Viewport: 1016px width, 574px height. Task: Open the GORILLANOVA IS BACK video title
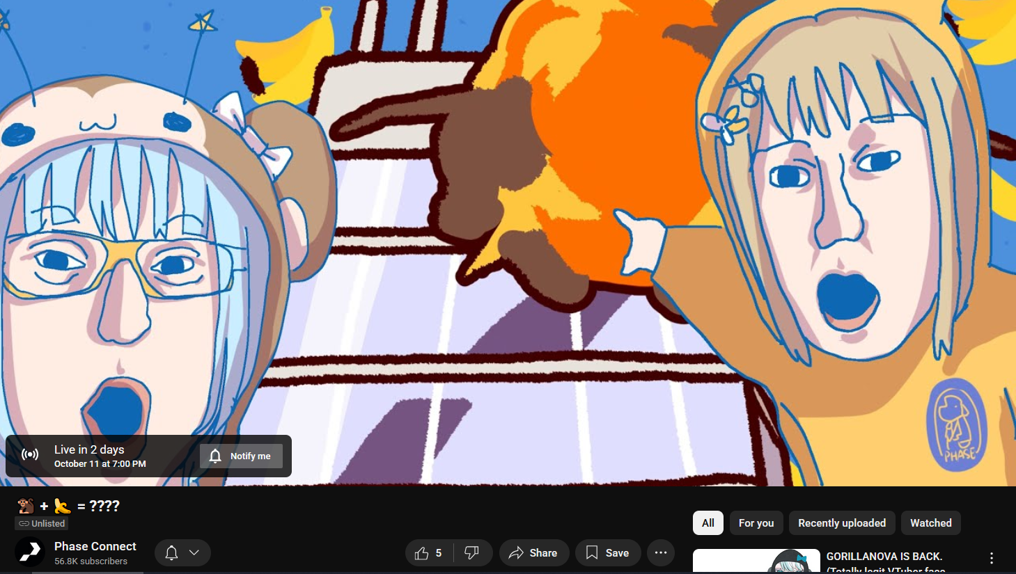point(885,561)
